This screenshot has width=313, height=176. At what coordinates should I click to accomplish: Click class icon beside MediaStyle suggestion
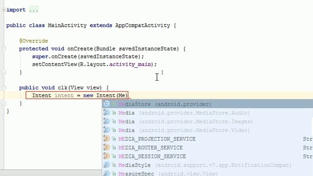107,165
